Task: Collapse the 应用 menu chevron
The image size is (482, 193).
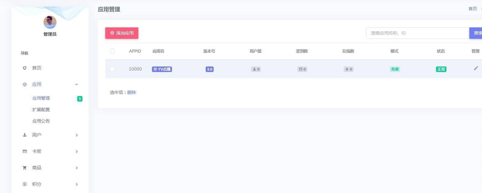Action: pos(77,84)
